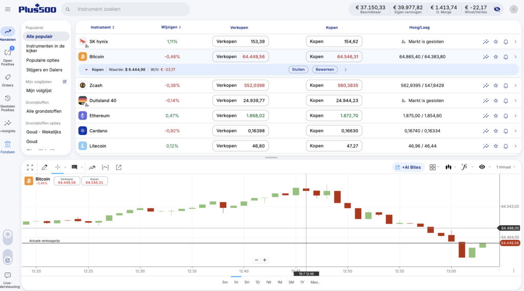Toggle the dark mode moon icon
Screen dimensions: 524x291
pyautogui.click(x=8, y=260)
